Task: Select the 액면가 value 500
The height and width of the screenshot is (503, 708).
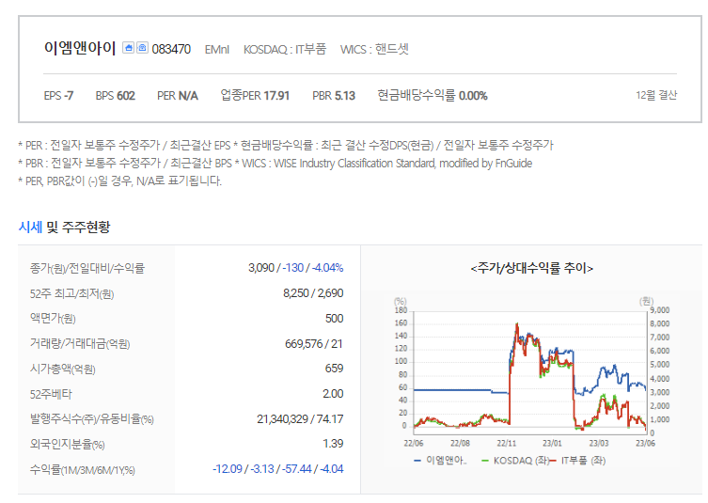Action: click(x=334, y=319)
